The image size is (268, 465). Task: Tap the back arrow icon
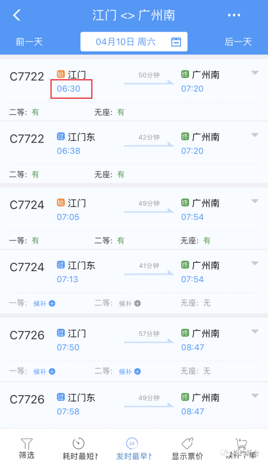17,15
